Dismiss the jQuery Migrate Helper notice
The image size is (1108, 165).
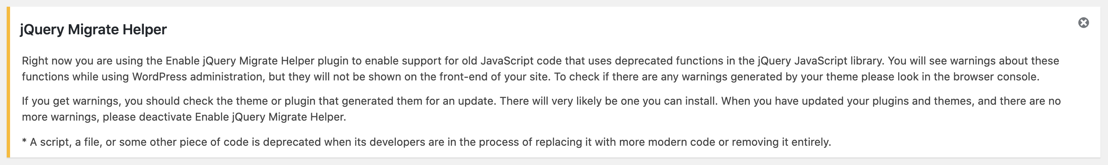coord(1083,23)
